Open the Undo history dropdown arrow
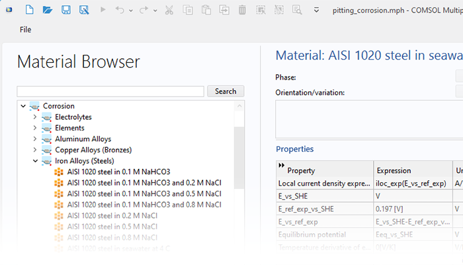Viewport: 463px width, 265px height. coord(131,11)
